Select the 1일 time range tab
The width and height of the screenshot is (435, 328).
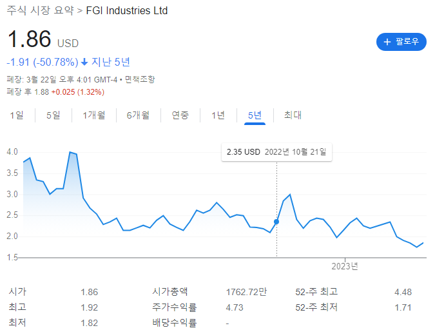click(17, 115)
